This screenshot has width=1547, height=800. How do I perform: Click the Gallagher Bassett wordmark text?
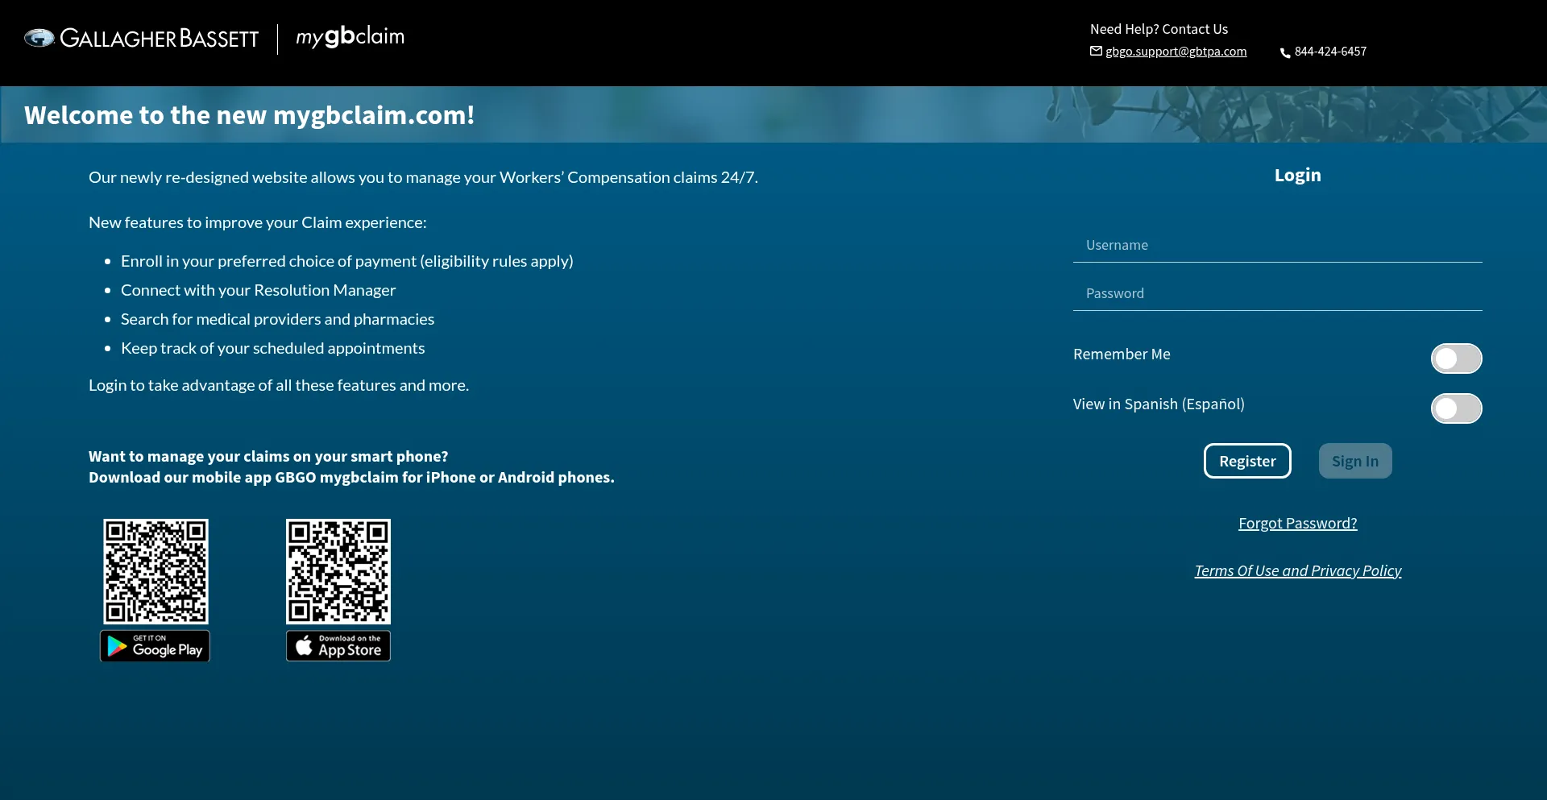coord(160,39)
